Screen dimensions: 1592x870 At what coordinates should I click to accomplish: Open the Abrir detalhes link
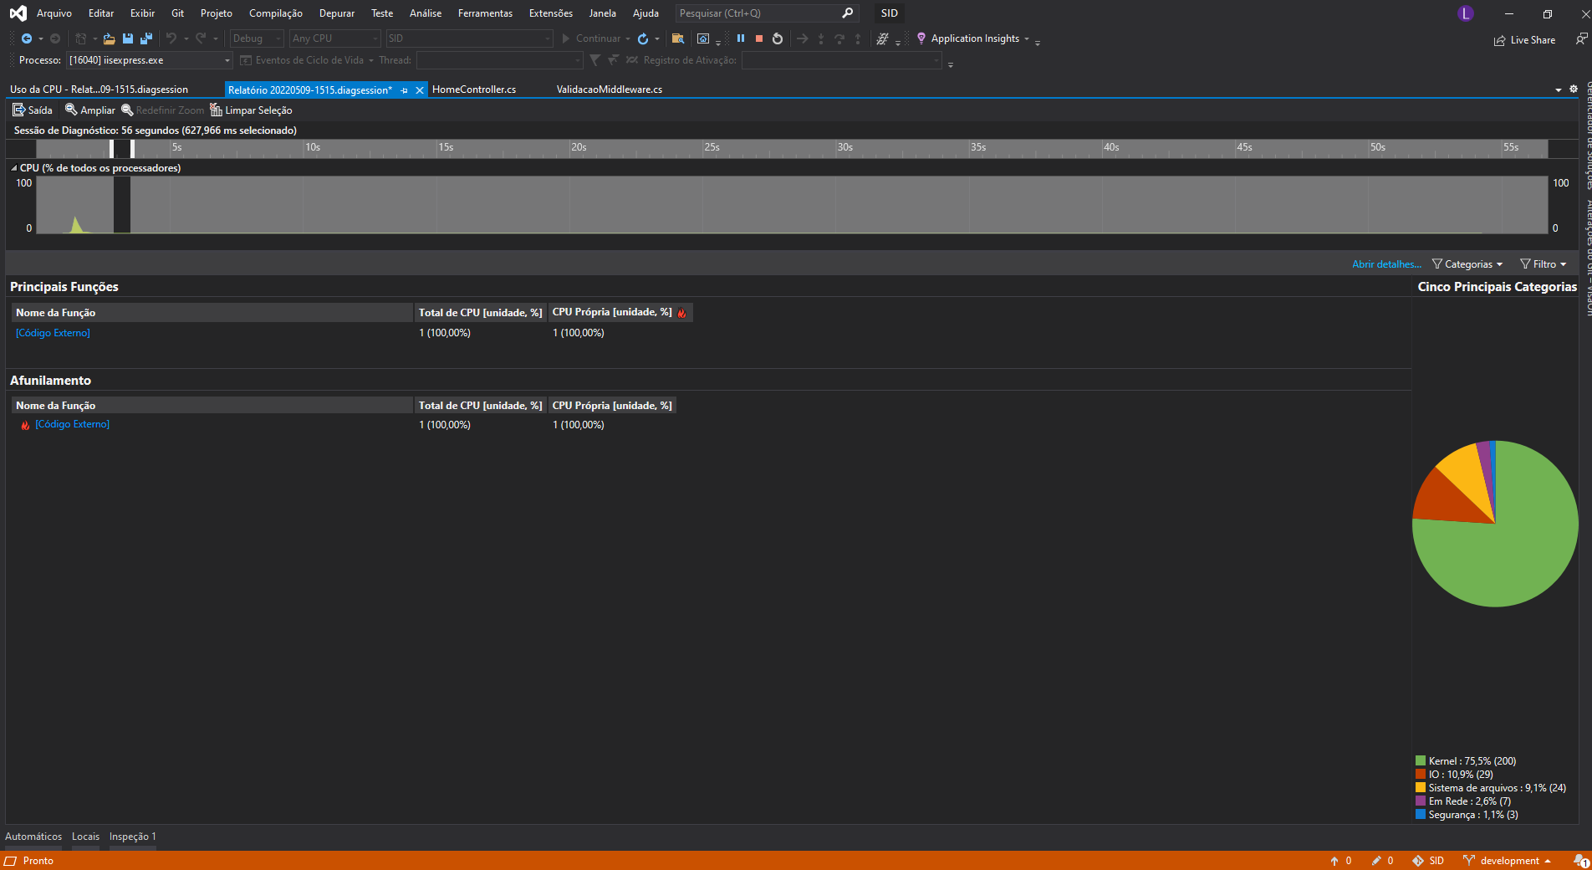pyautogui.click(x=1386, y=264)
